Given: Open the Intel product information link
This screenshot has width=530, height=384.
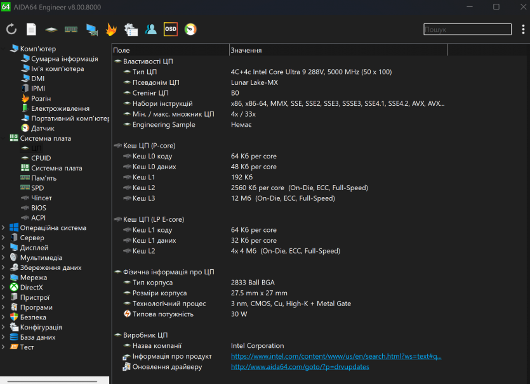Looking at the screenshot, I should (x=336, y=357).
